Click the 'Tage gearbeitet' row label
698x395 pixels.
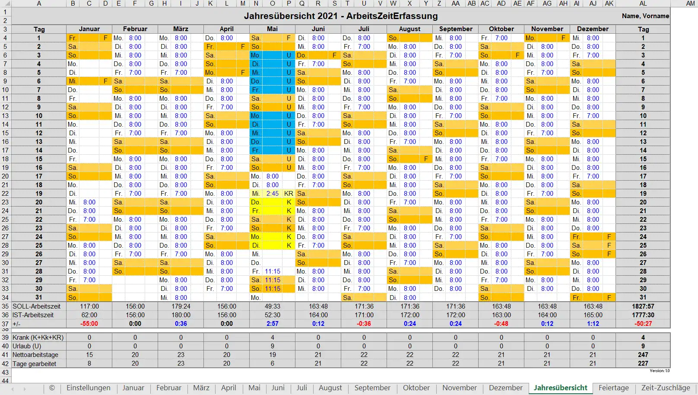39,363
